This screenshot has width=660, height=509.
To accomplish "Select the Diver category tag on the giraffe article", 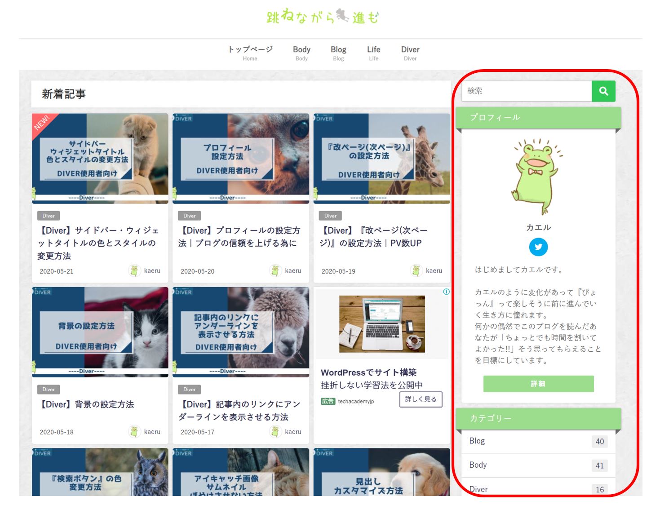I will click(x=330, y=216).
